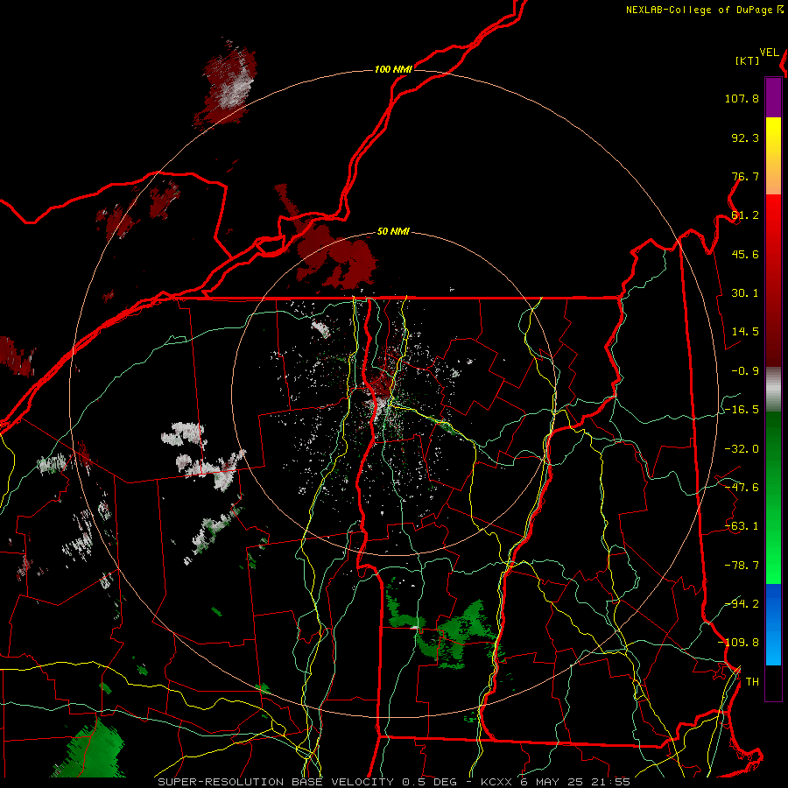The width and height of the screenshot is (788, 788).
Task: Click the 45.6 velocity scale value
Action: click(745, 254)
